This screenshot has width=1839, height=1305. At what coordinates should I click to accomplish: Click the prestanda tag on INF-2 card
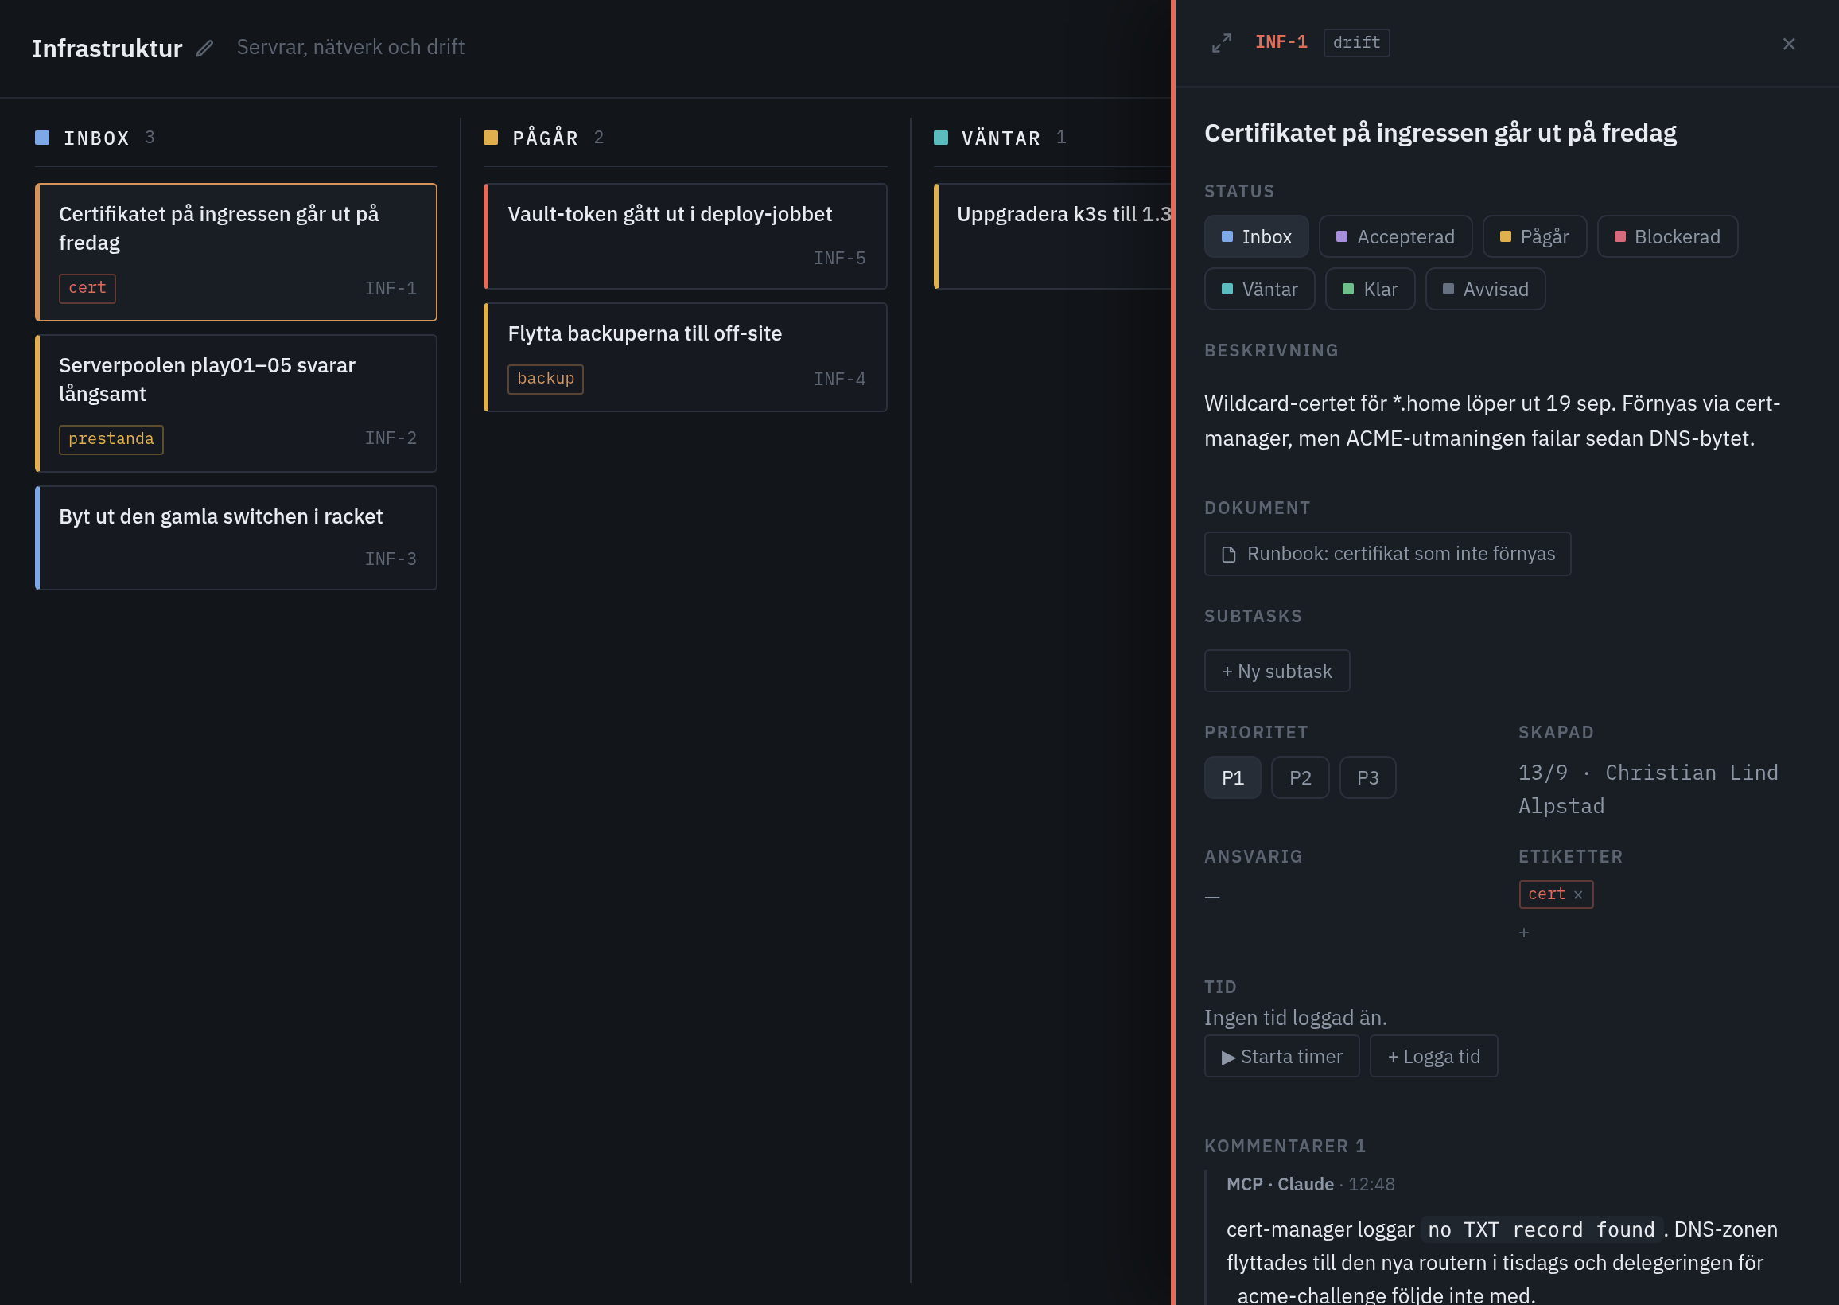(111, 439)
